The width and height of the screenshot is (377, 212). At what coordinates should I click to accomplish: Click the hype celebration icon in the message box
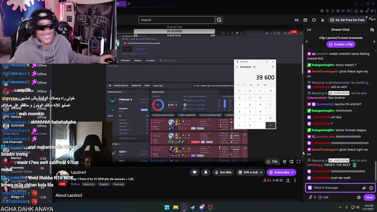click(x=364, y=188)
